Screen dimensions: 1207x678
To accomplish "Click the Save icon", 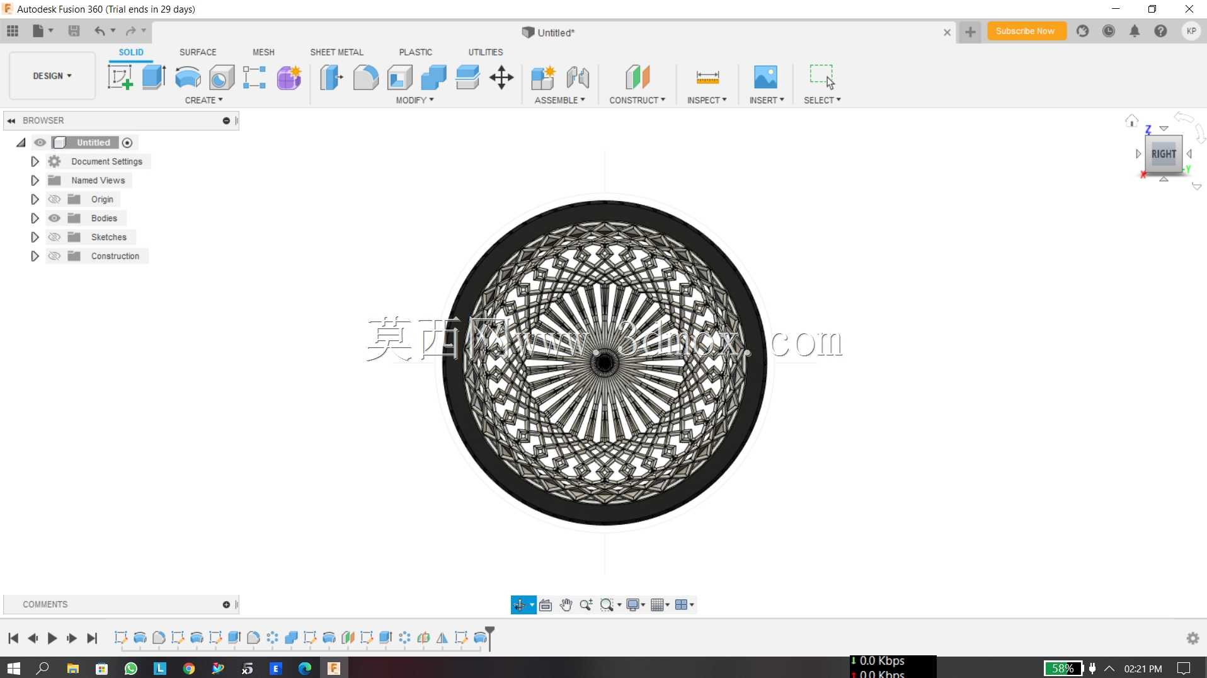I will tap(74, 31).
